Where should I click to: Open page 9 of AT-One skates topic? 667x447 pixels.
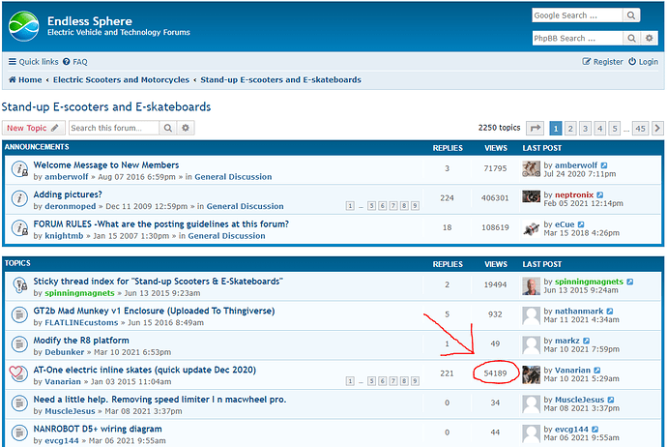[x=415, y=381]
